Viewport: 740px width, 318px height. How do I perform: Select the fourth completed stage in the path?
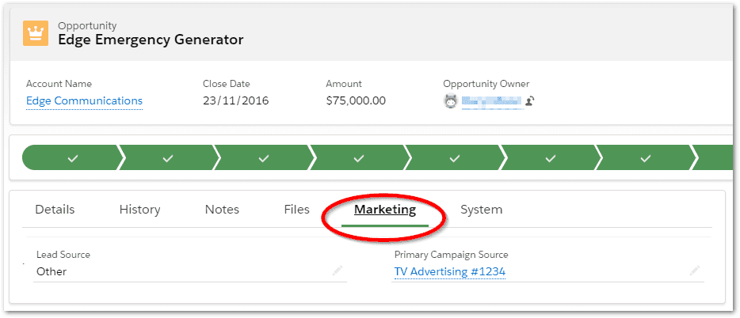pos(359,158)
